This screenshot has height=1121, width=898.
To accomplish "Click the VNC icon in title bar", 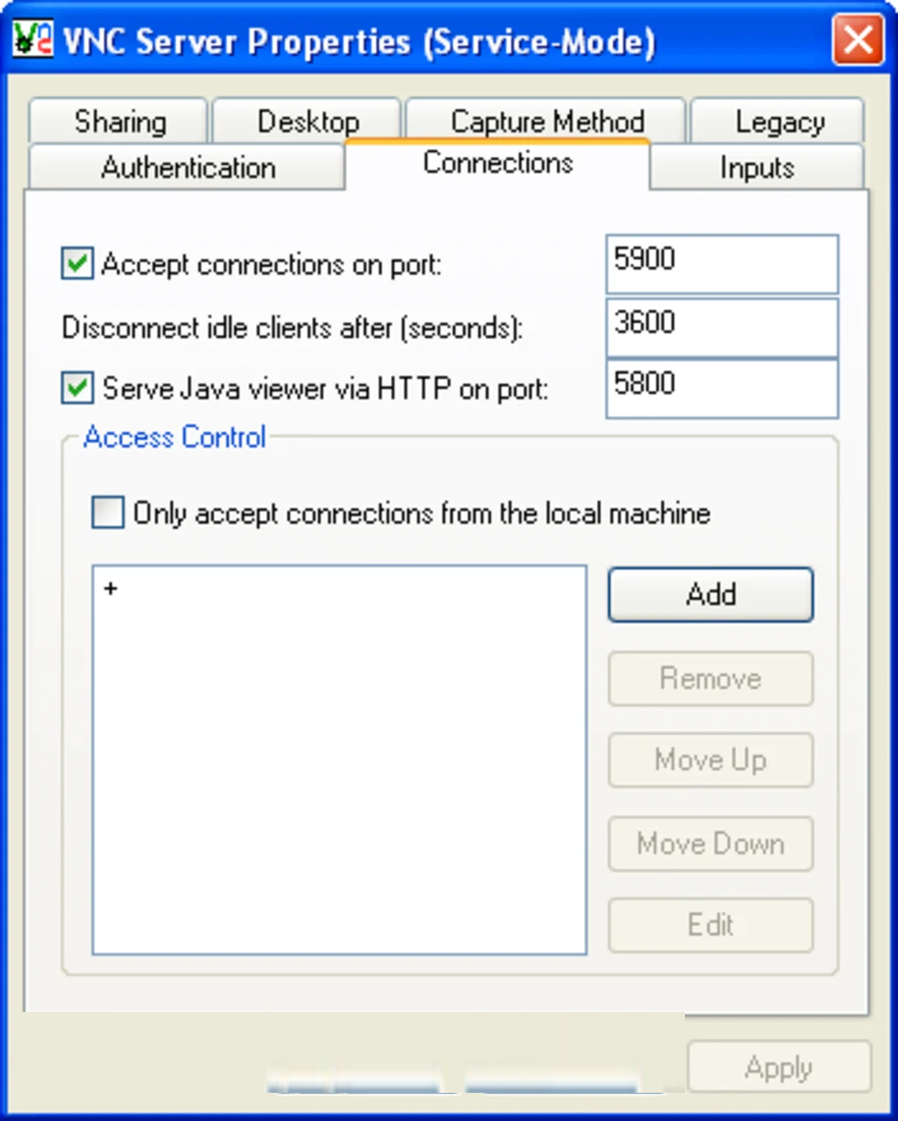I will point(33,40).
